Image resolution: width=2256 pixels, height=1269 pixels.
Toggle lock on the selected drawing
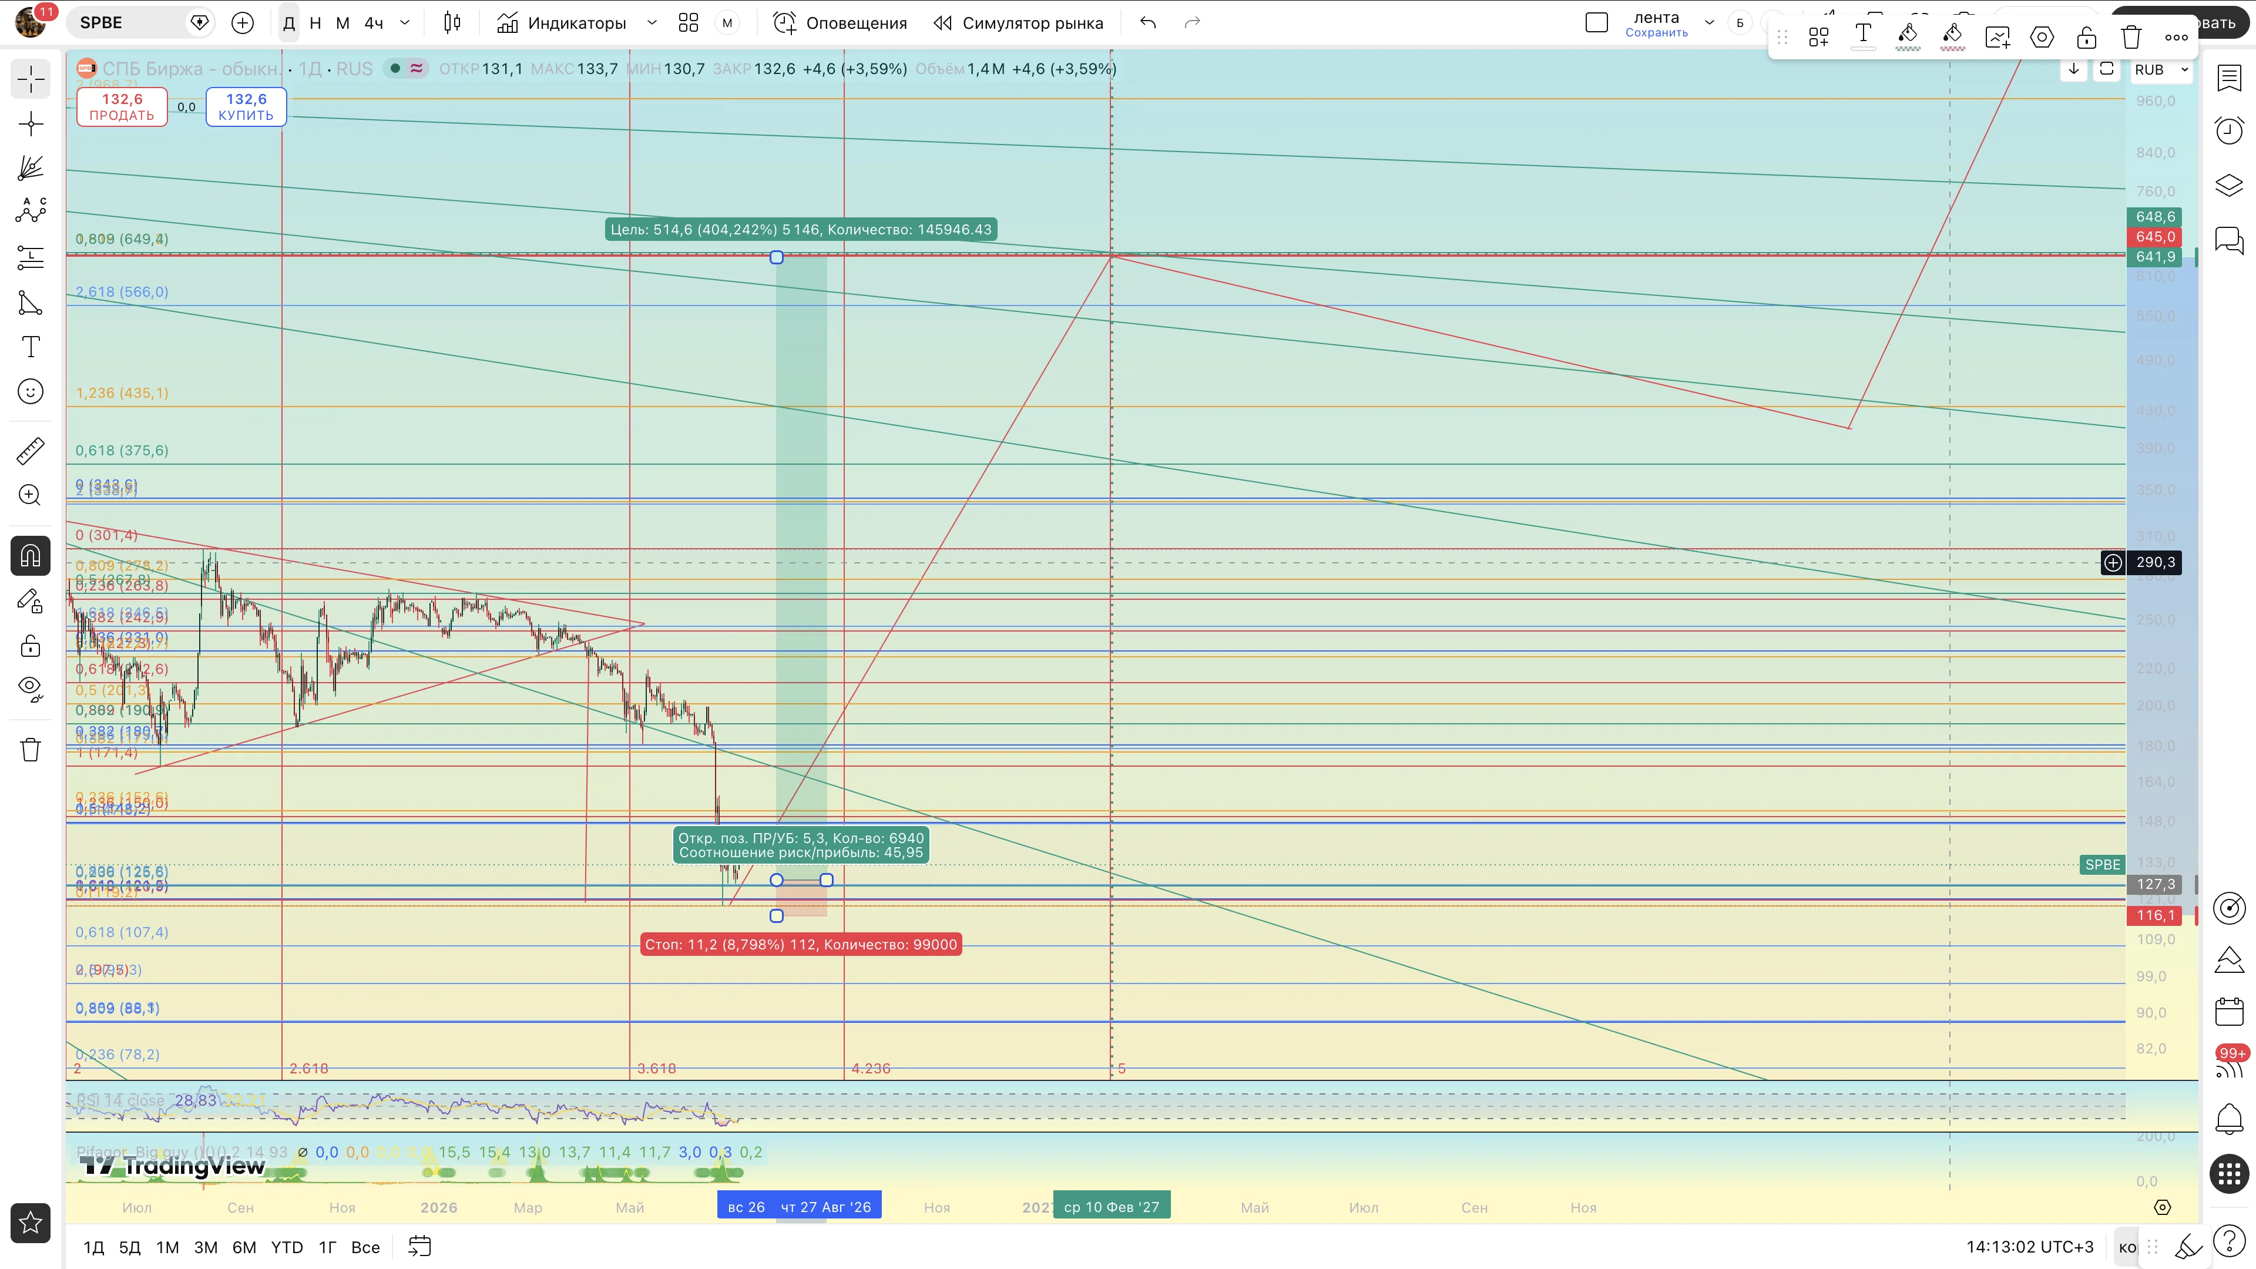pyautogui.click(x=2086, y=37)
